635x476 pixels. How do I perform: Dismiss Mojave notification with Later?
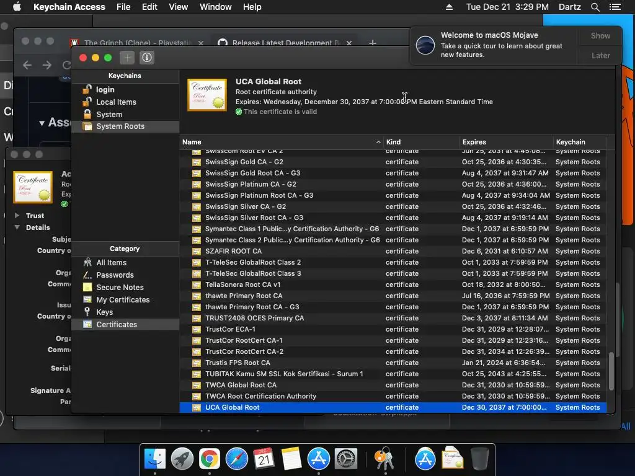[x=600, y=55]
